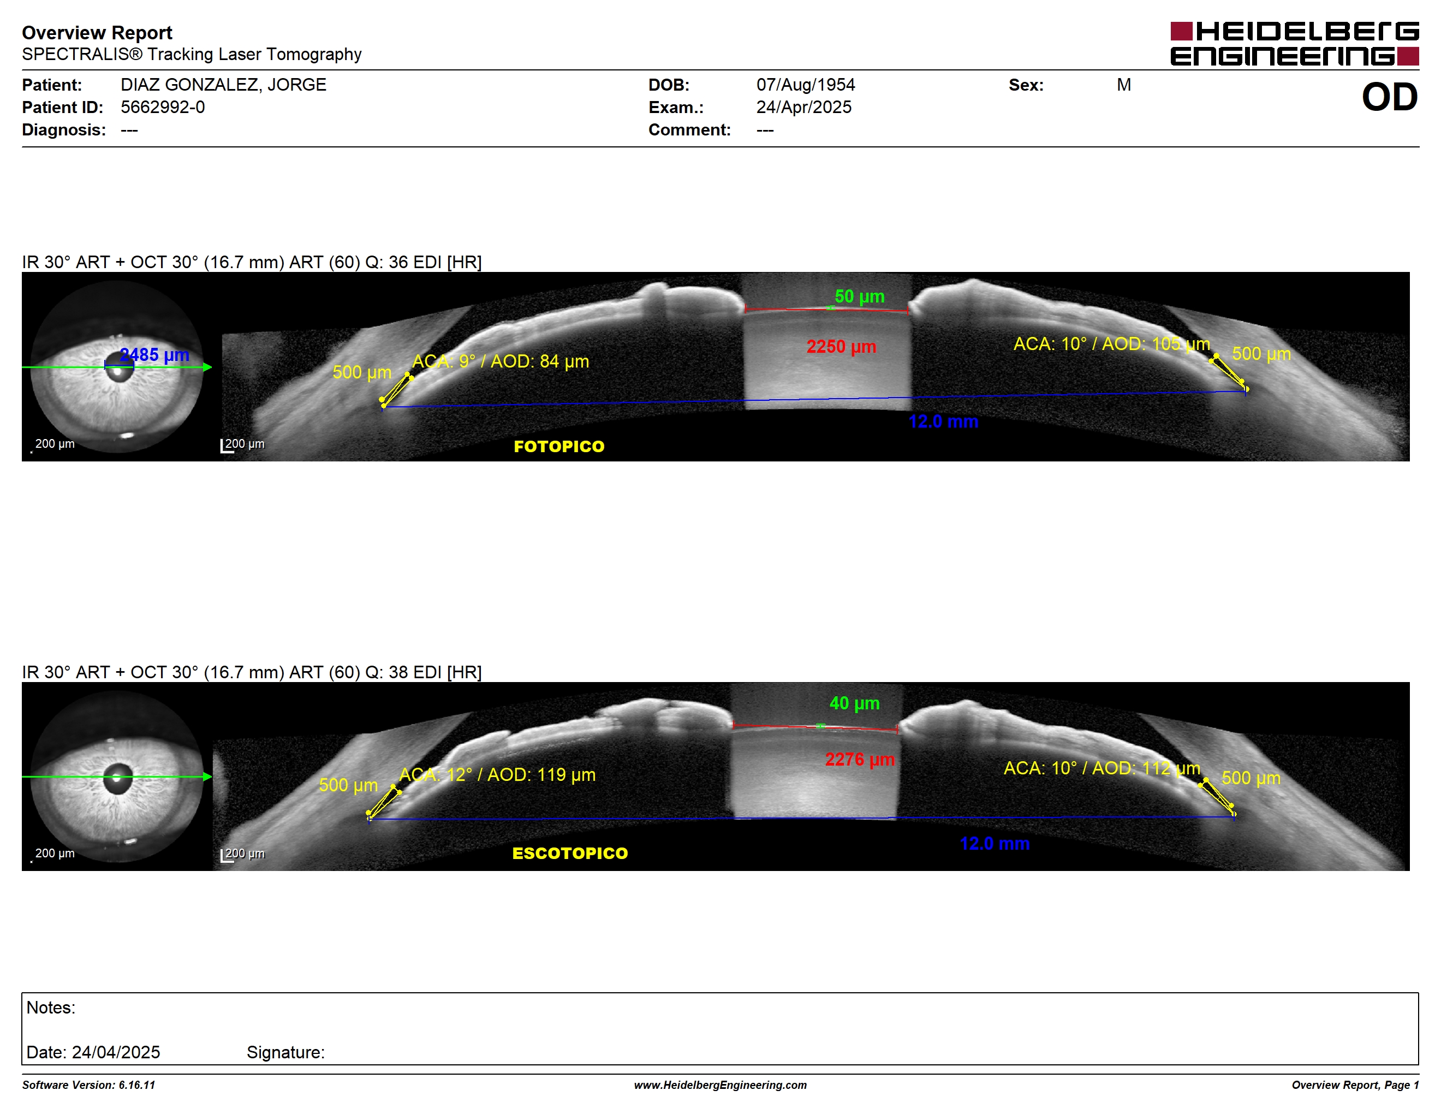Click the Q: 36 scan header line
This screenshot has height=1114, width=1441.
coord(252,262)
